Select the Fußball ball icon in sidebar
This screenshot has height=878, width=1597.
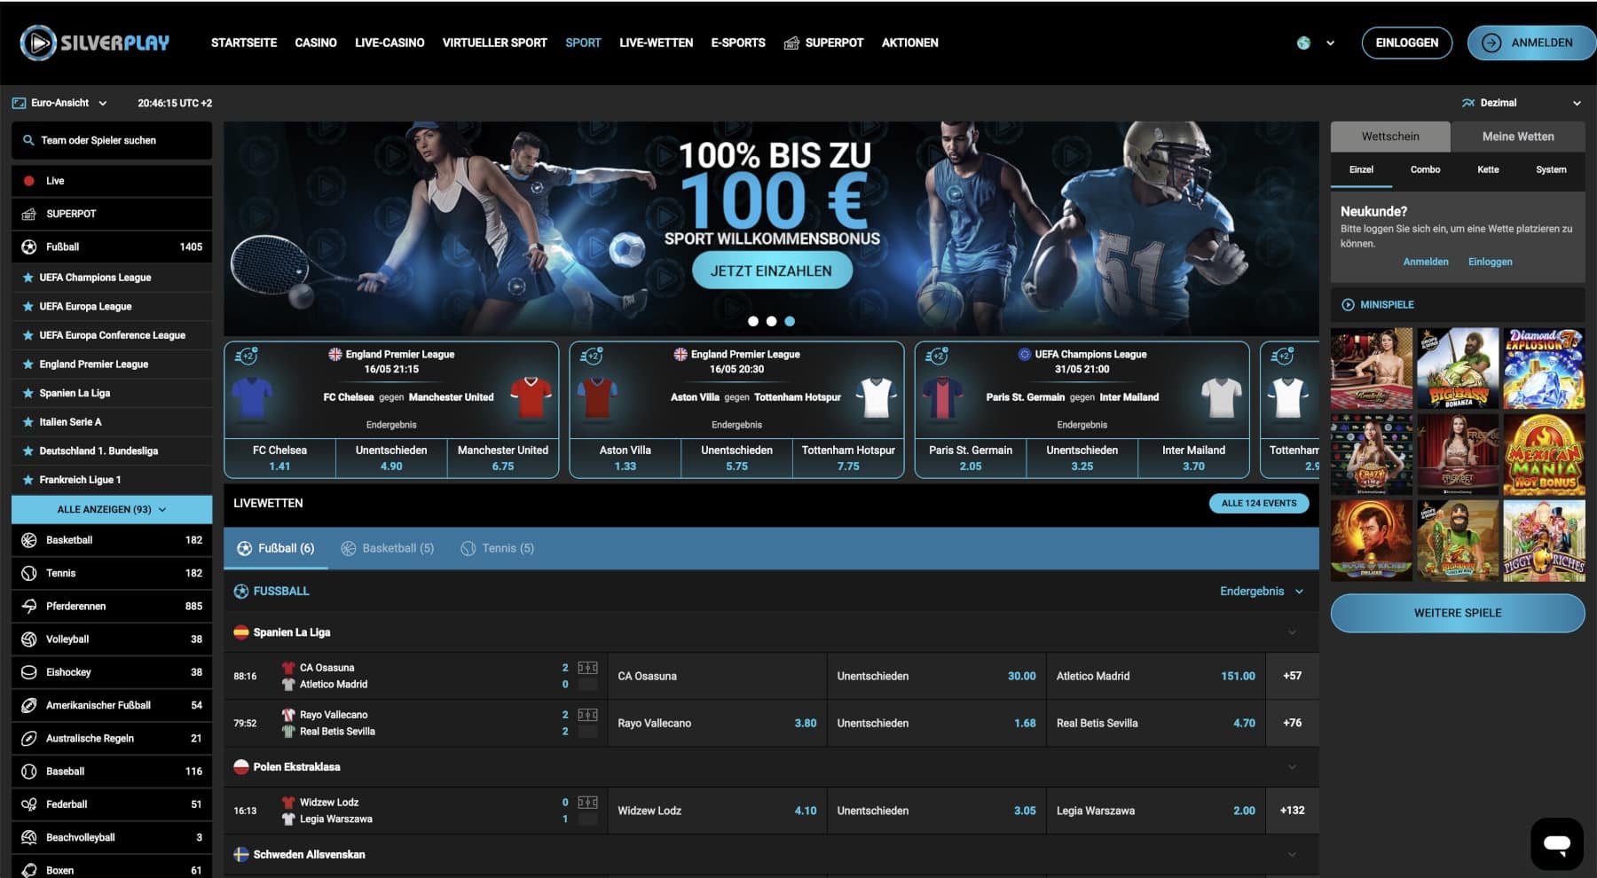point(29,247)
